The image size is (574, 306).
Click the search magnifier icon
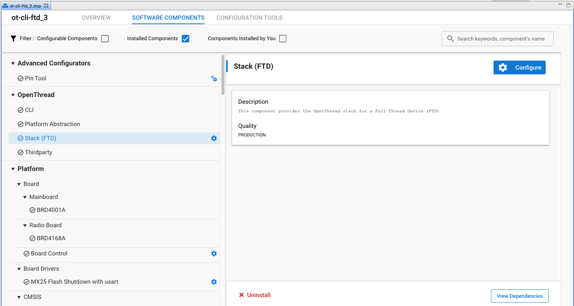click(x=450, y=38)
